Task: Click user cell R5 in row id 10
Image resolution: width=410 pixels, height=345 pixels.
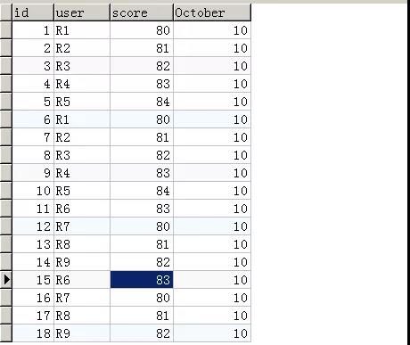Action: [x=82, y=191]
